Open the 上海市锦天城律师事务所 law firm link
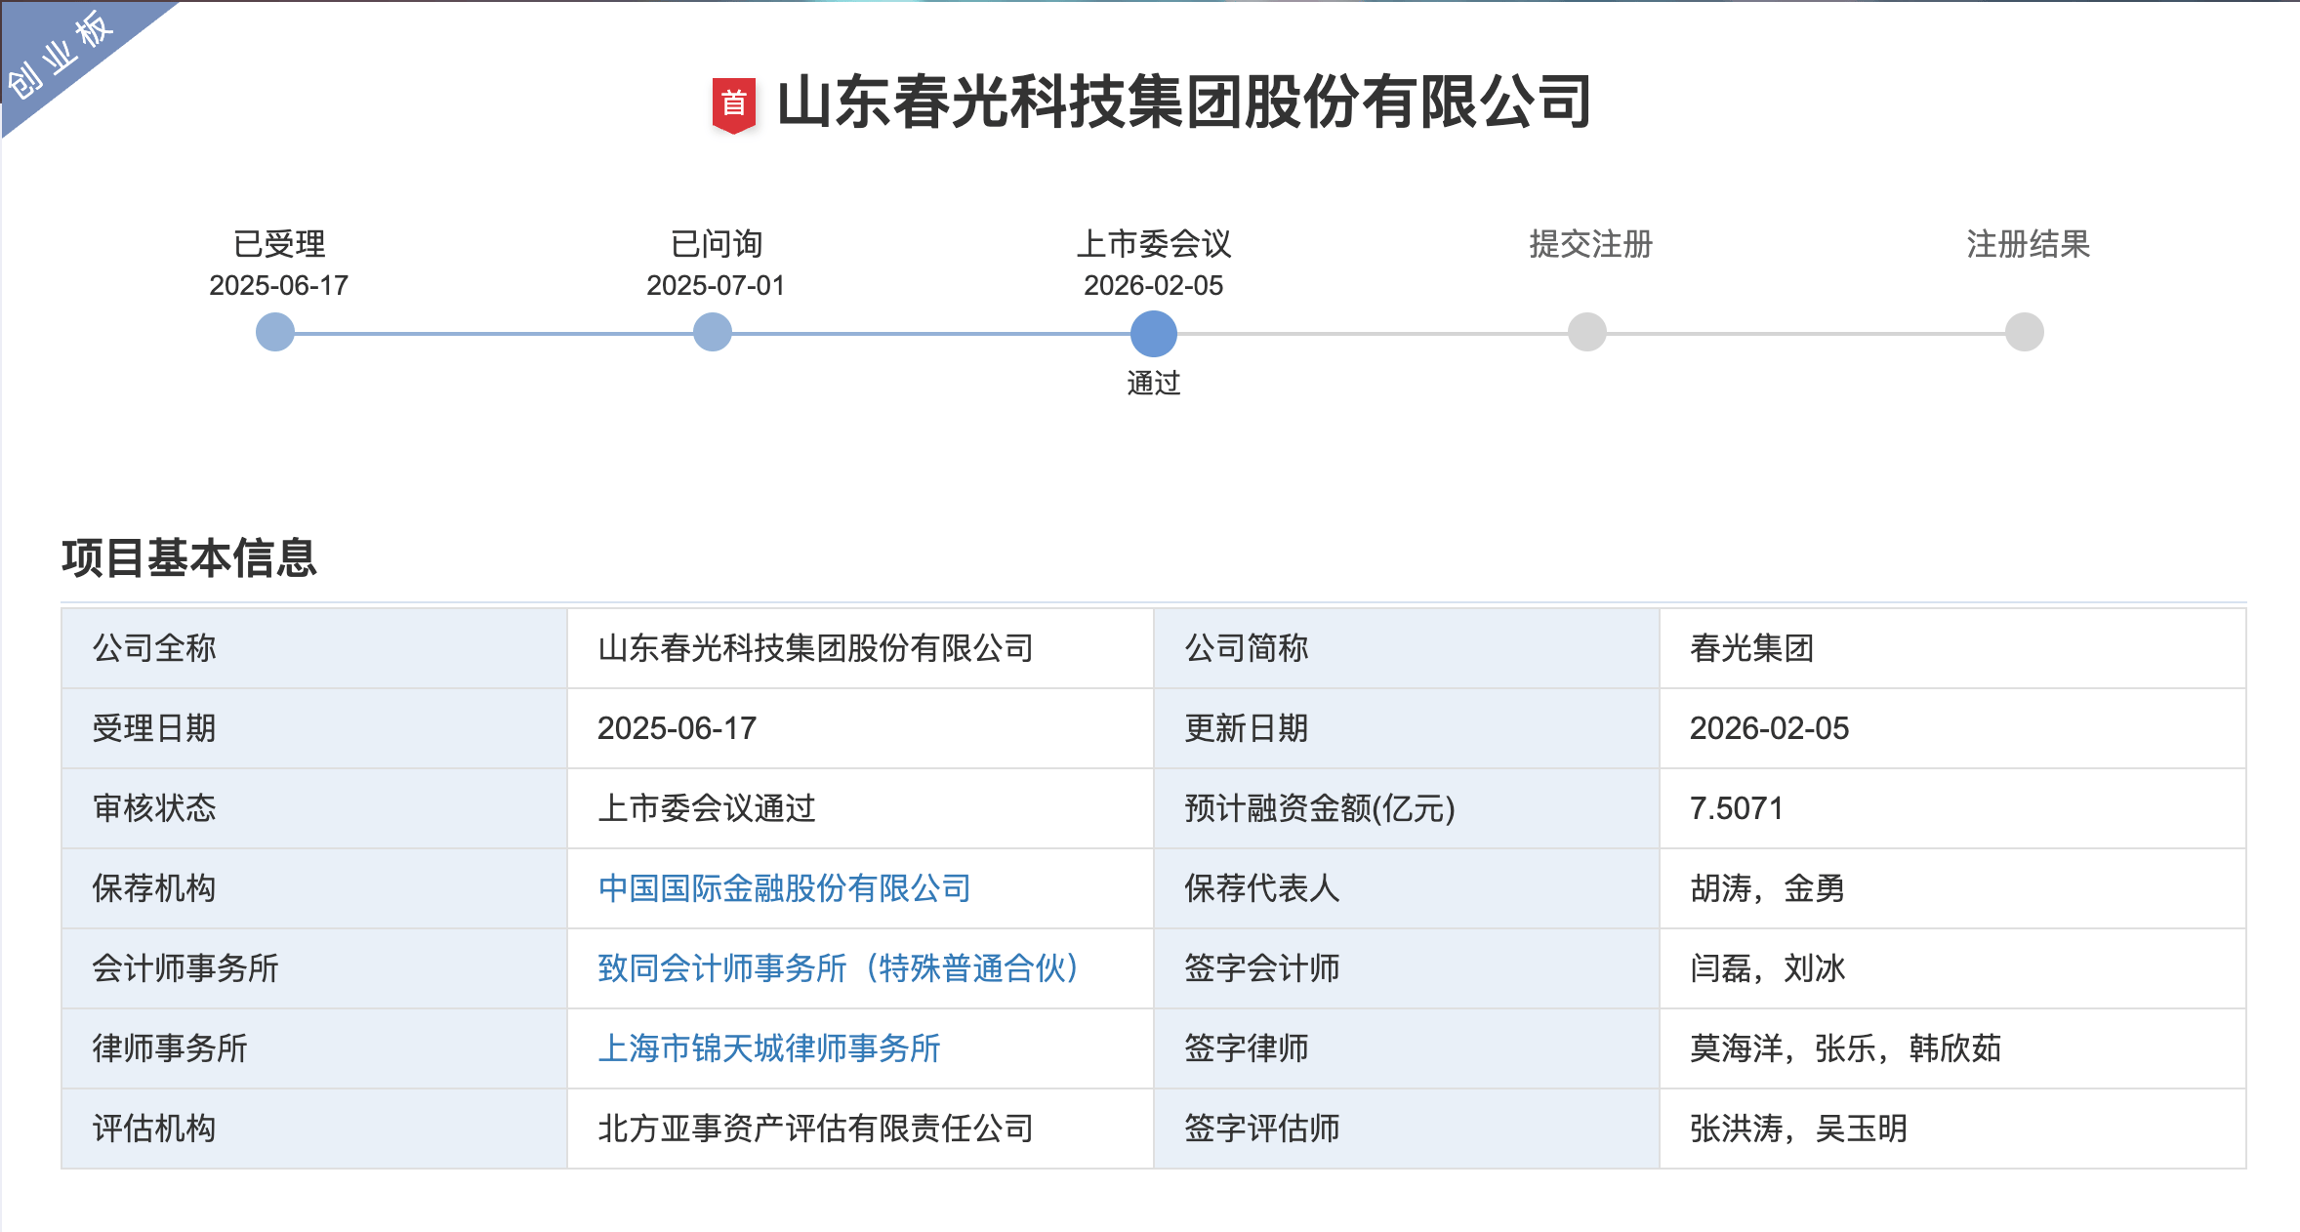Viewport: 2300px width, 1232px height. click(768, 1048)
